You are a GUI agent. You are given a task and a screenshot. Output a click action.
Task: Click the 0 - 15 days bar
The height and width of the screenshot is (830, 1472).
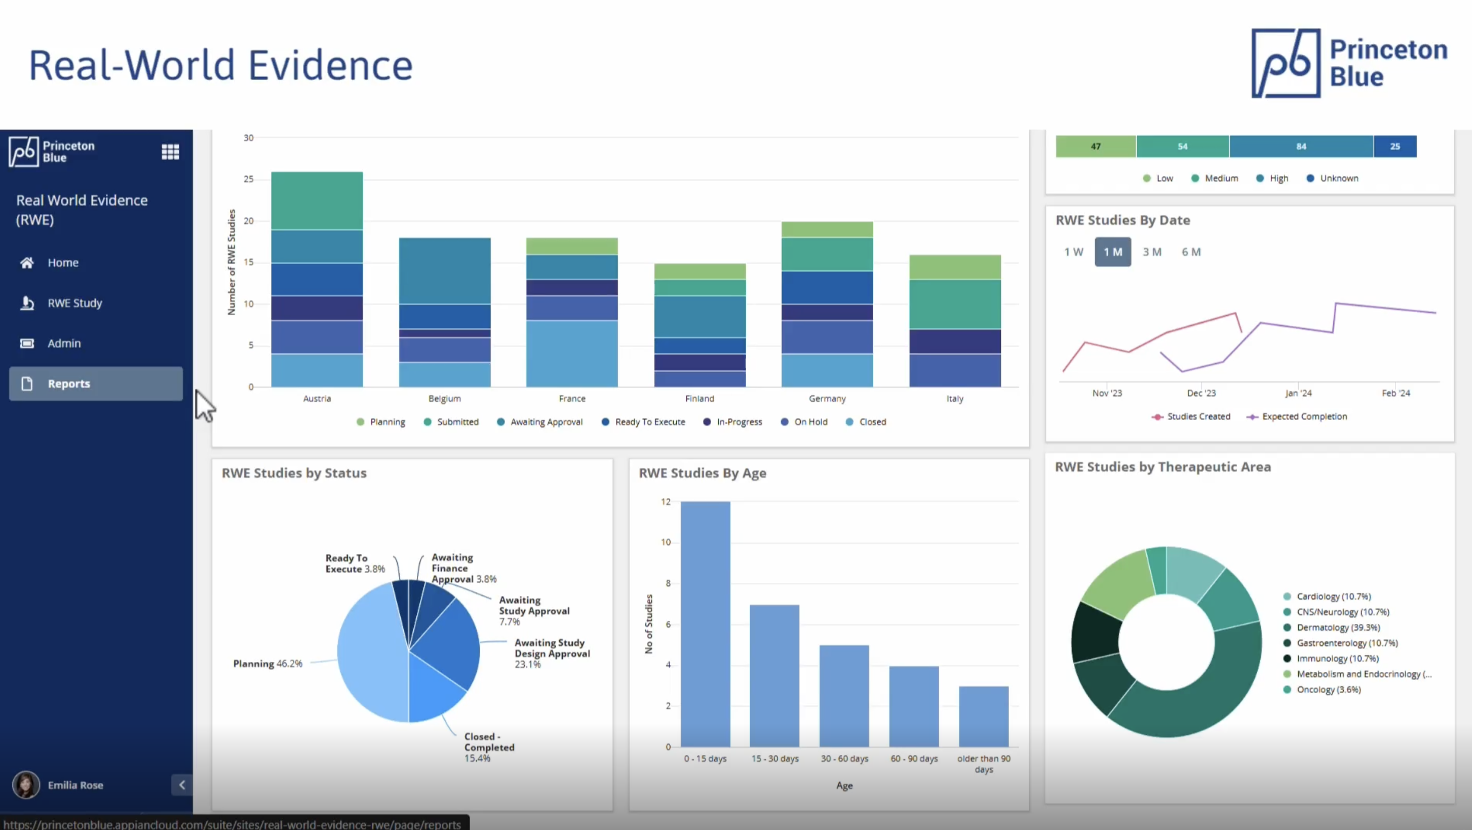point(705,623)
